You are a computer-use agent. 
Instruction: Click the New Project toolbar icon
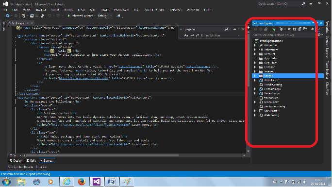[x=23, y=16]
